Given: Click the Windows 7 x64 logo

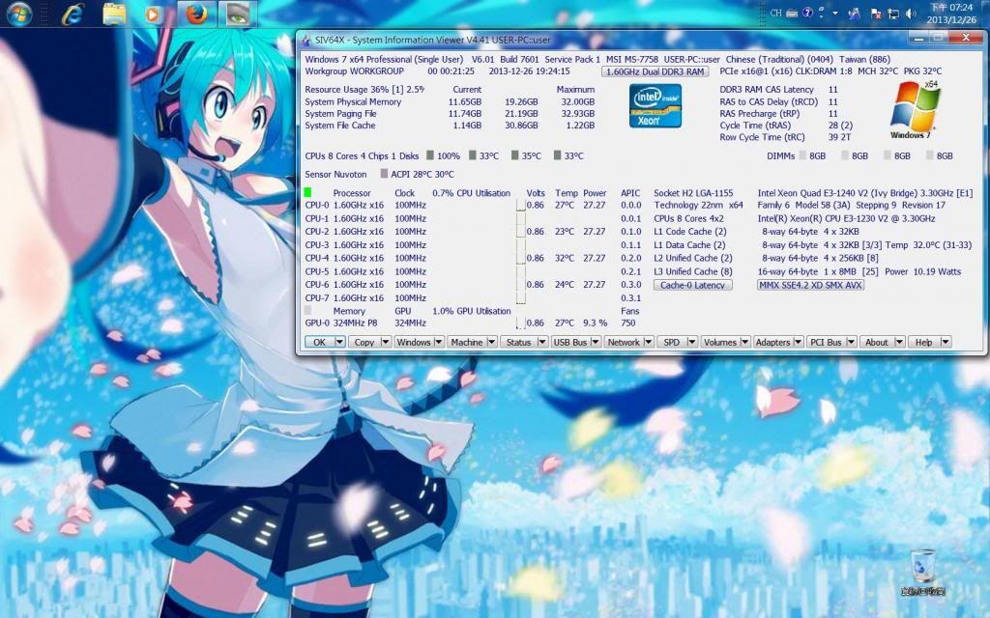Looking at the screenshot, I should click(x=913, y=110).
